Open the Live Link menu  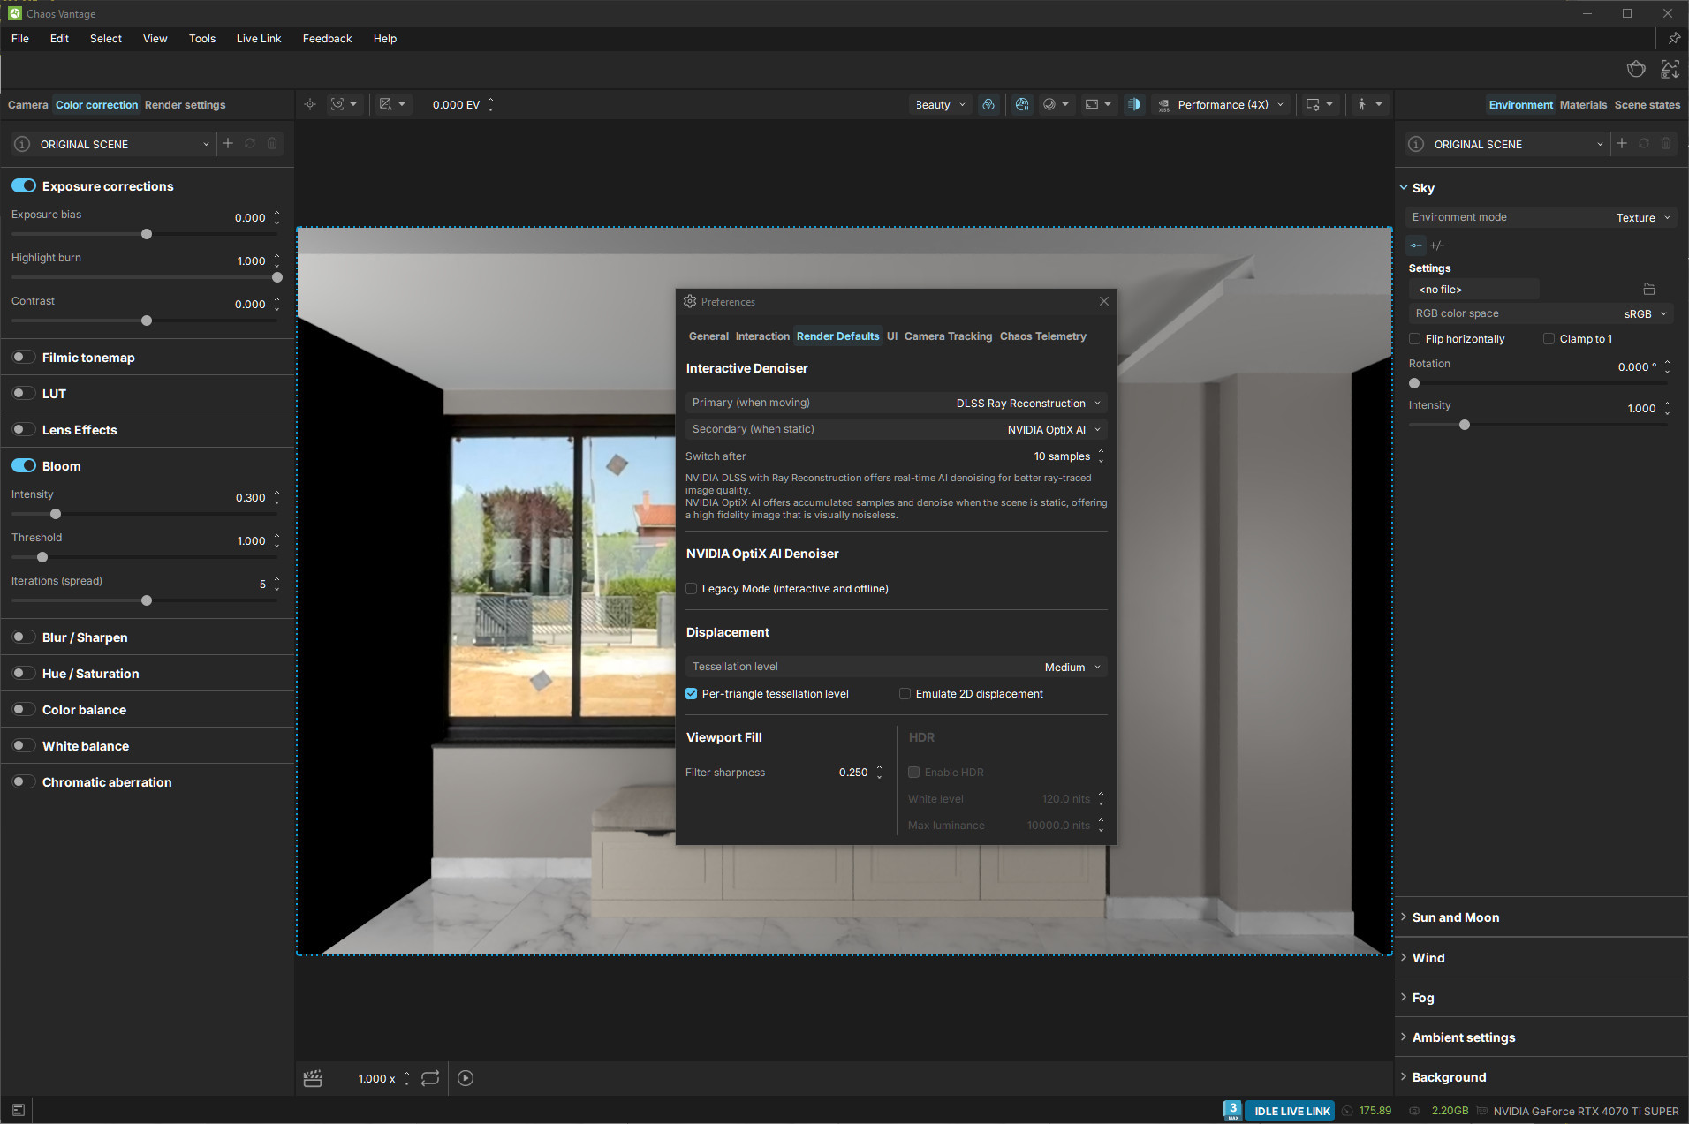click(258, 39)
